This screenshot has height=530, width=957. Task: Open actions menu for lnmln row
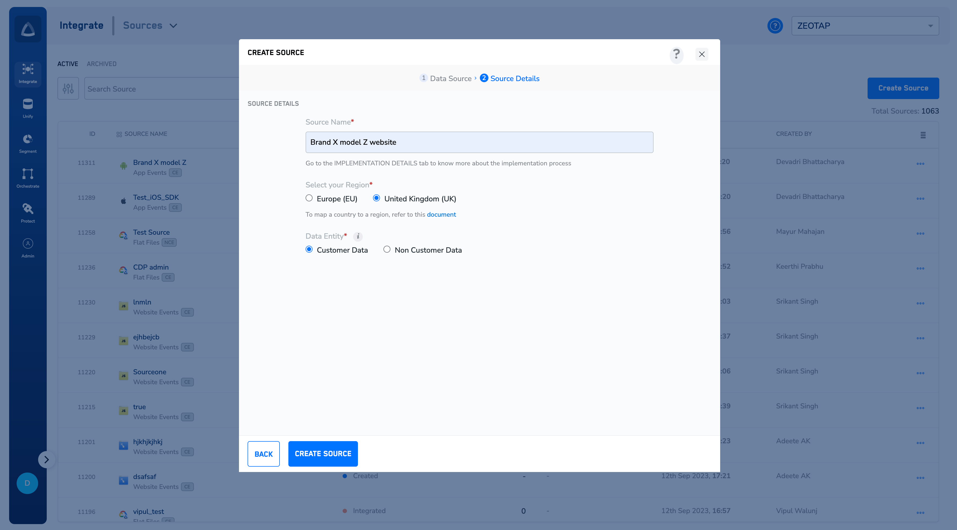920,303
